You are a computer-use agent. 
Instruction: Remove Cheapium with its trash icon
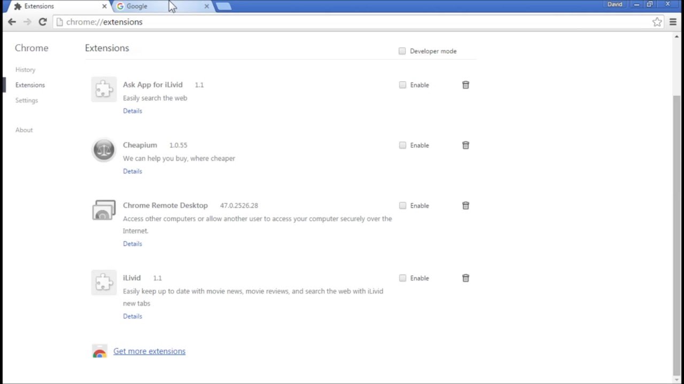coord(465,145)
